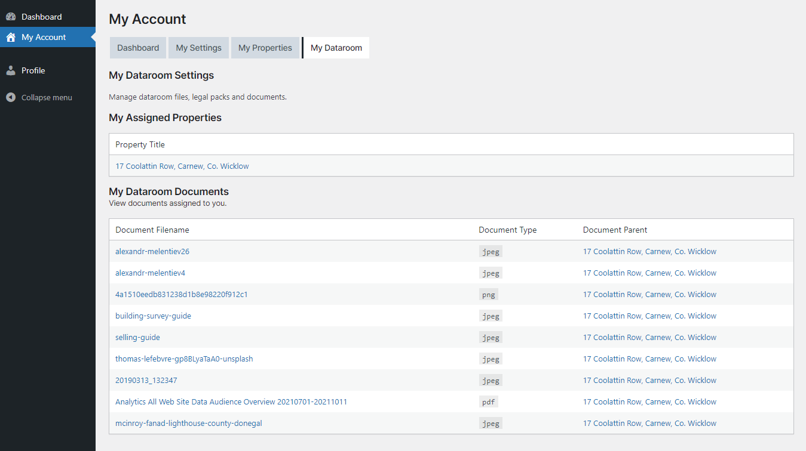Open the alexandr-melentiev26 document

[152, 252]
